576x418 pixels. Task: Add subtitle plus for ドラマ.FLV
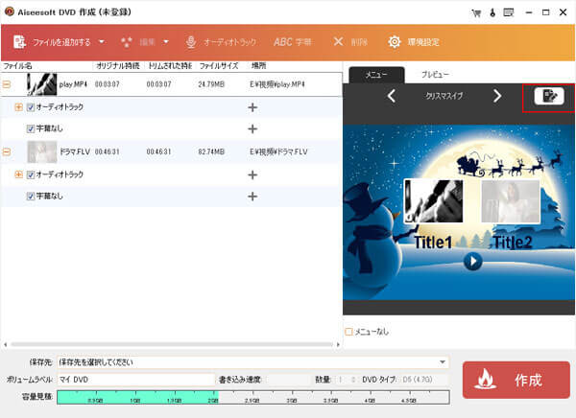252,197
